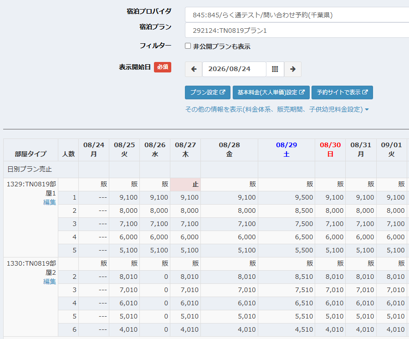The width and height of the screenshot is (409, 339).
Task: Click 編集 link for TN0819部屋1
Action: click(x=50, y=202)
